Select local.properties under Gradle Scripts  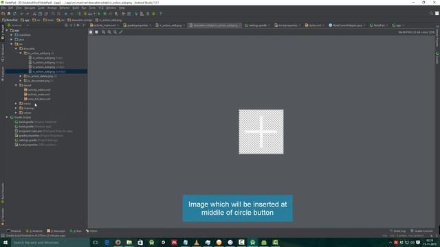tap(35, 145)
